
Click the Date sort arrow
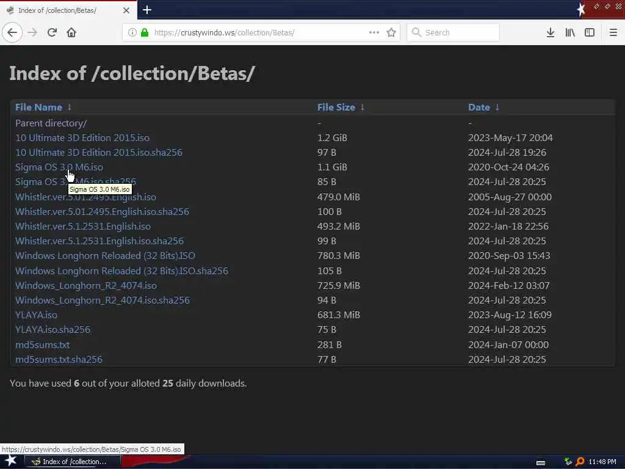(497, 107)
